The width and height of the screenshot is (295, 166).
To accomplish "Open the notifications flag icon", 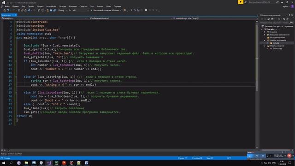I will point(241,2).
